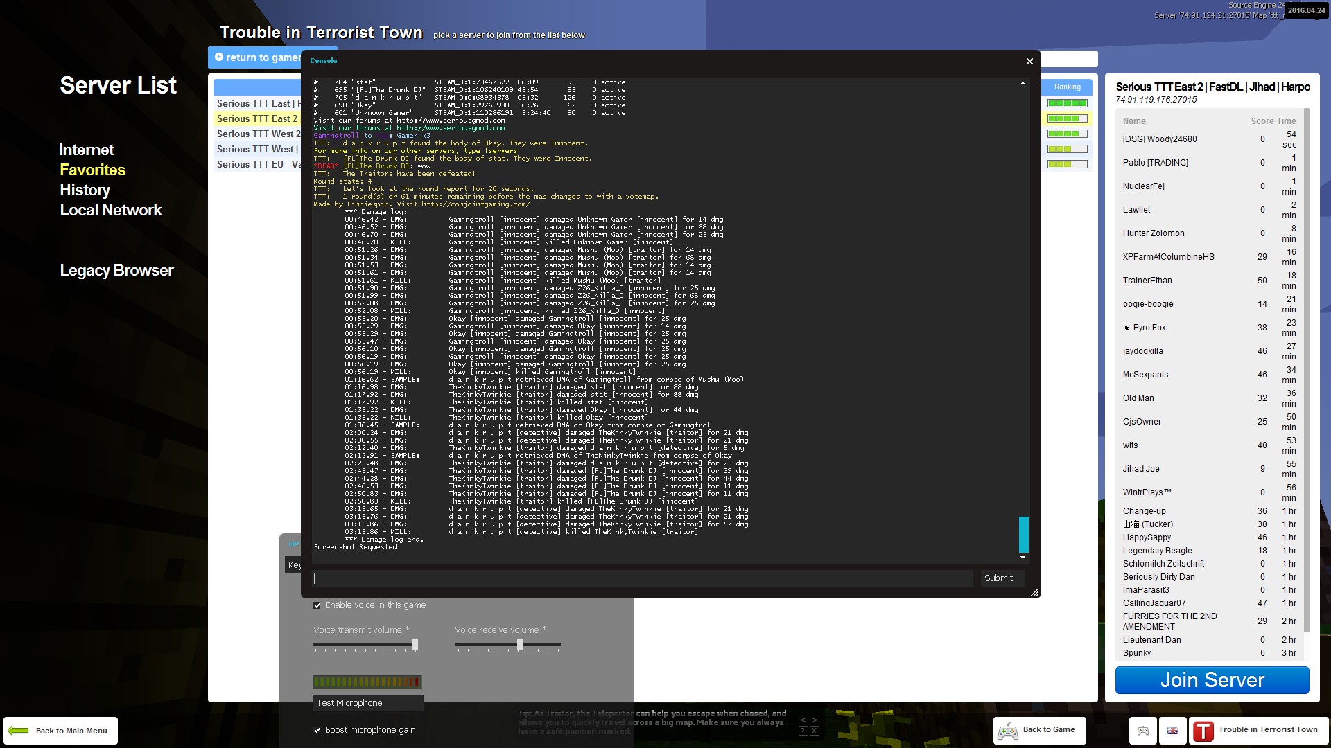The image size is (1331, 748).
Task: Open the History server tab
Action: 85,190
